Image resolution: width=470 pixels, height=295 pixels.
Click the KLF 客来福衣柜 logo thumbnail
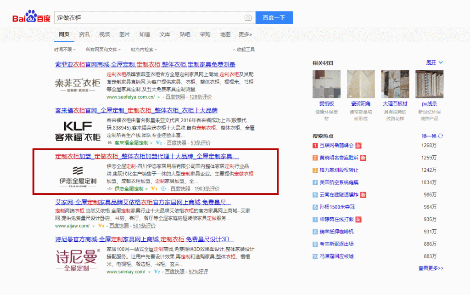78,131
